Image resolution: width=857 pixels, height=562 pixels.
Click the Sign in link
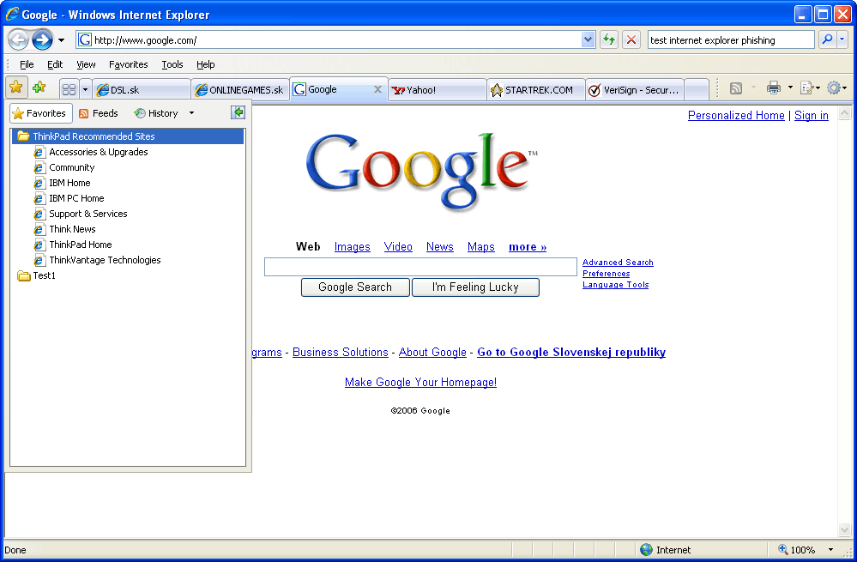(x=811, y=115)
